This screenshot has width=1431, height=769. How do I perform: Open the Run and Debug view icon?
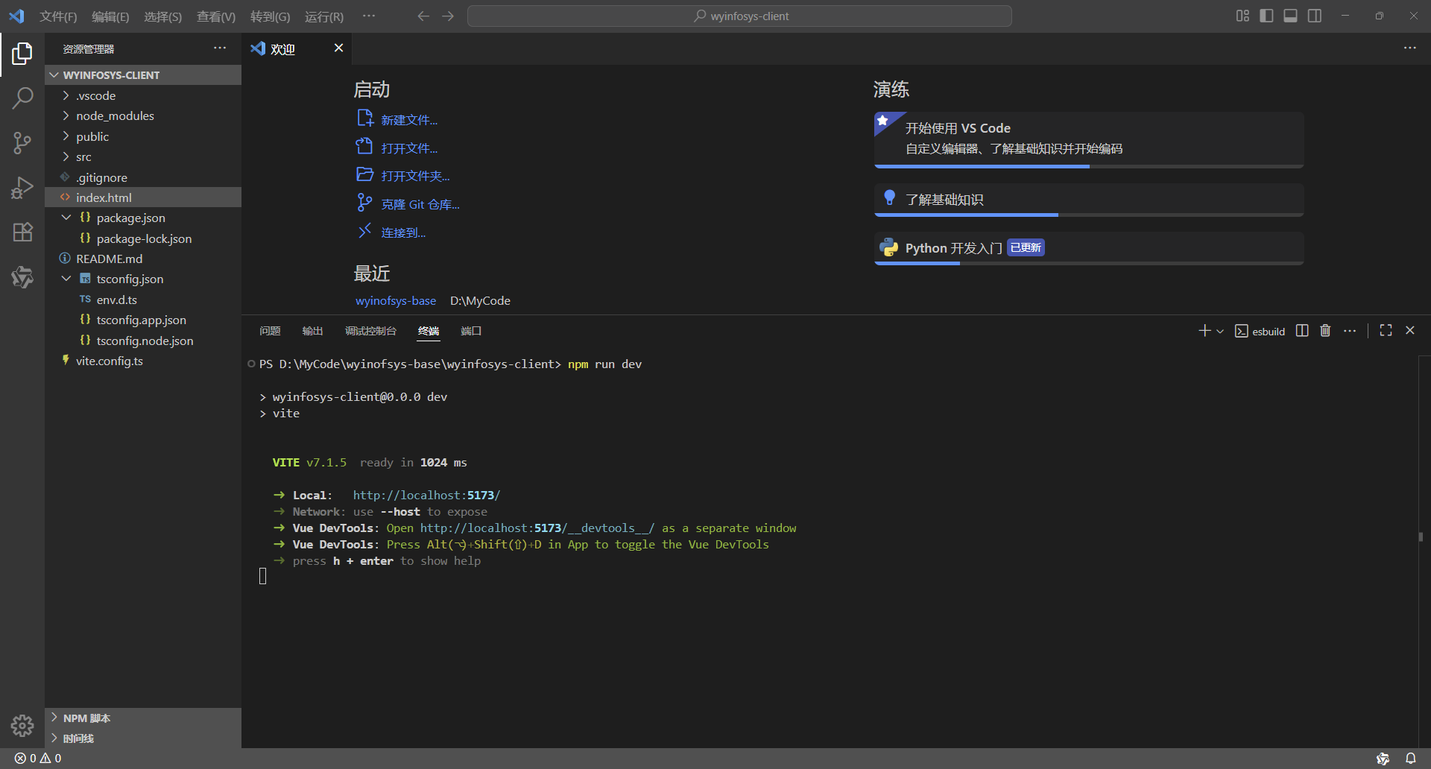22,187
